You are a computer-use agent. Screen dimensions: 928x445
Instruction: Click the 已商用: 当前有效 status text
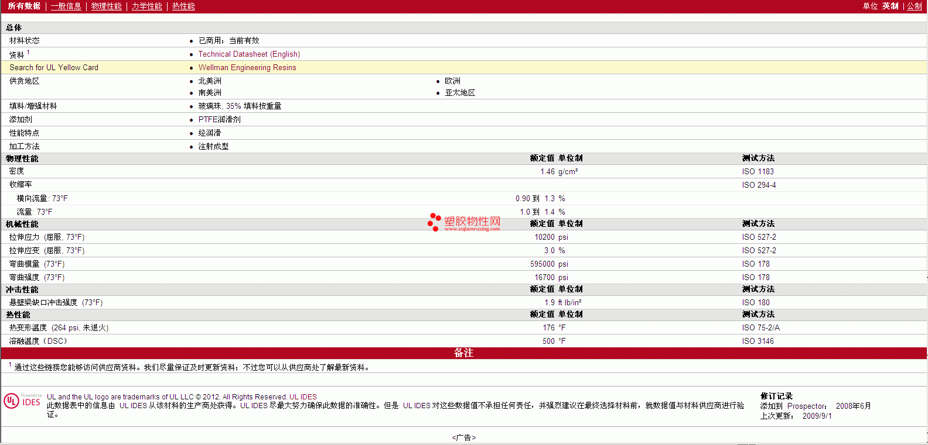(x=228, y=40)
